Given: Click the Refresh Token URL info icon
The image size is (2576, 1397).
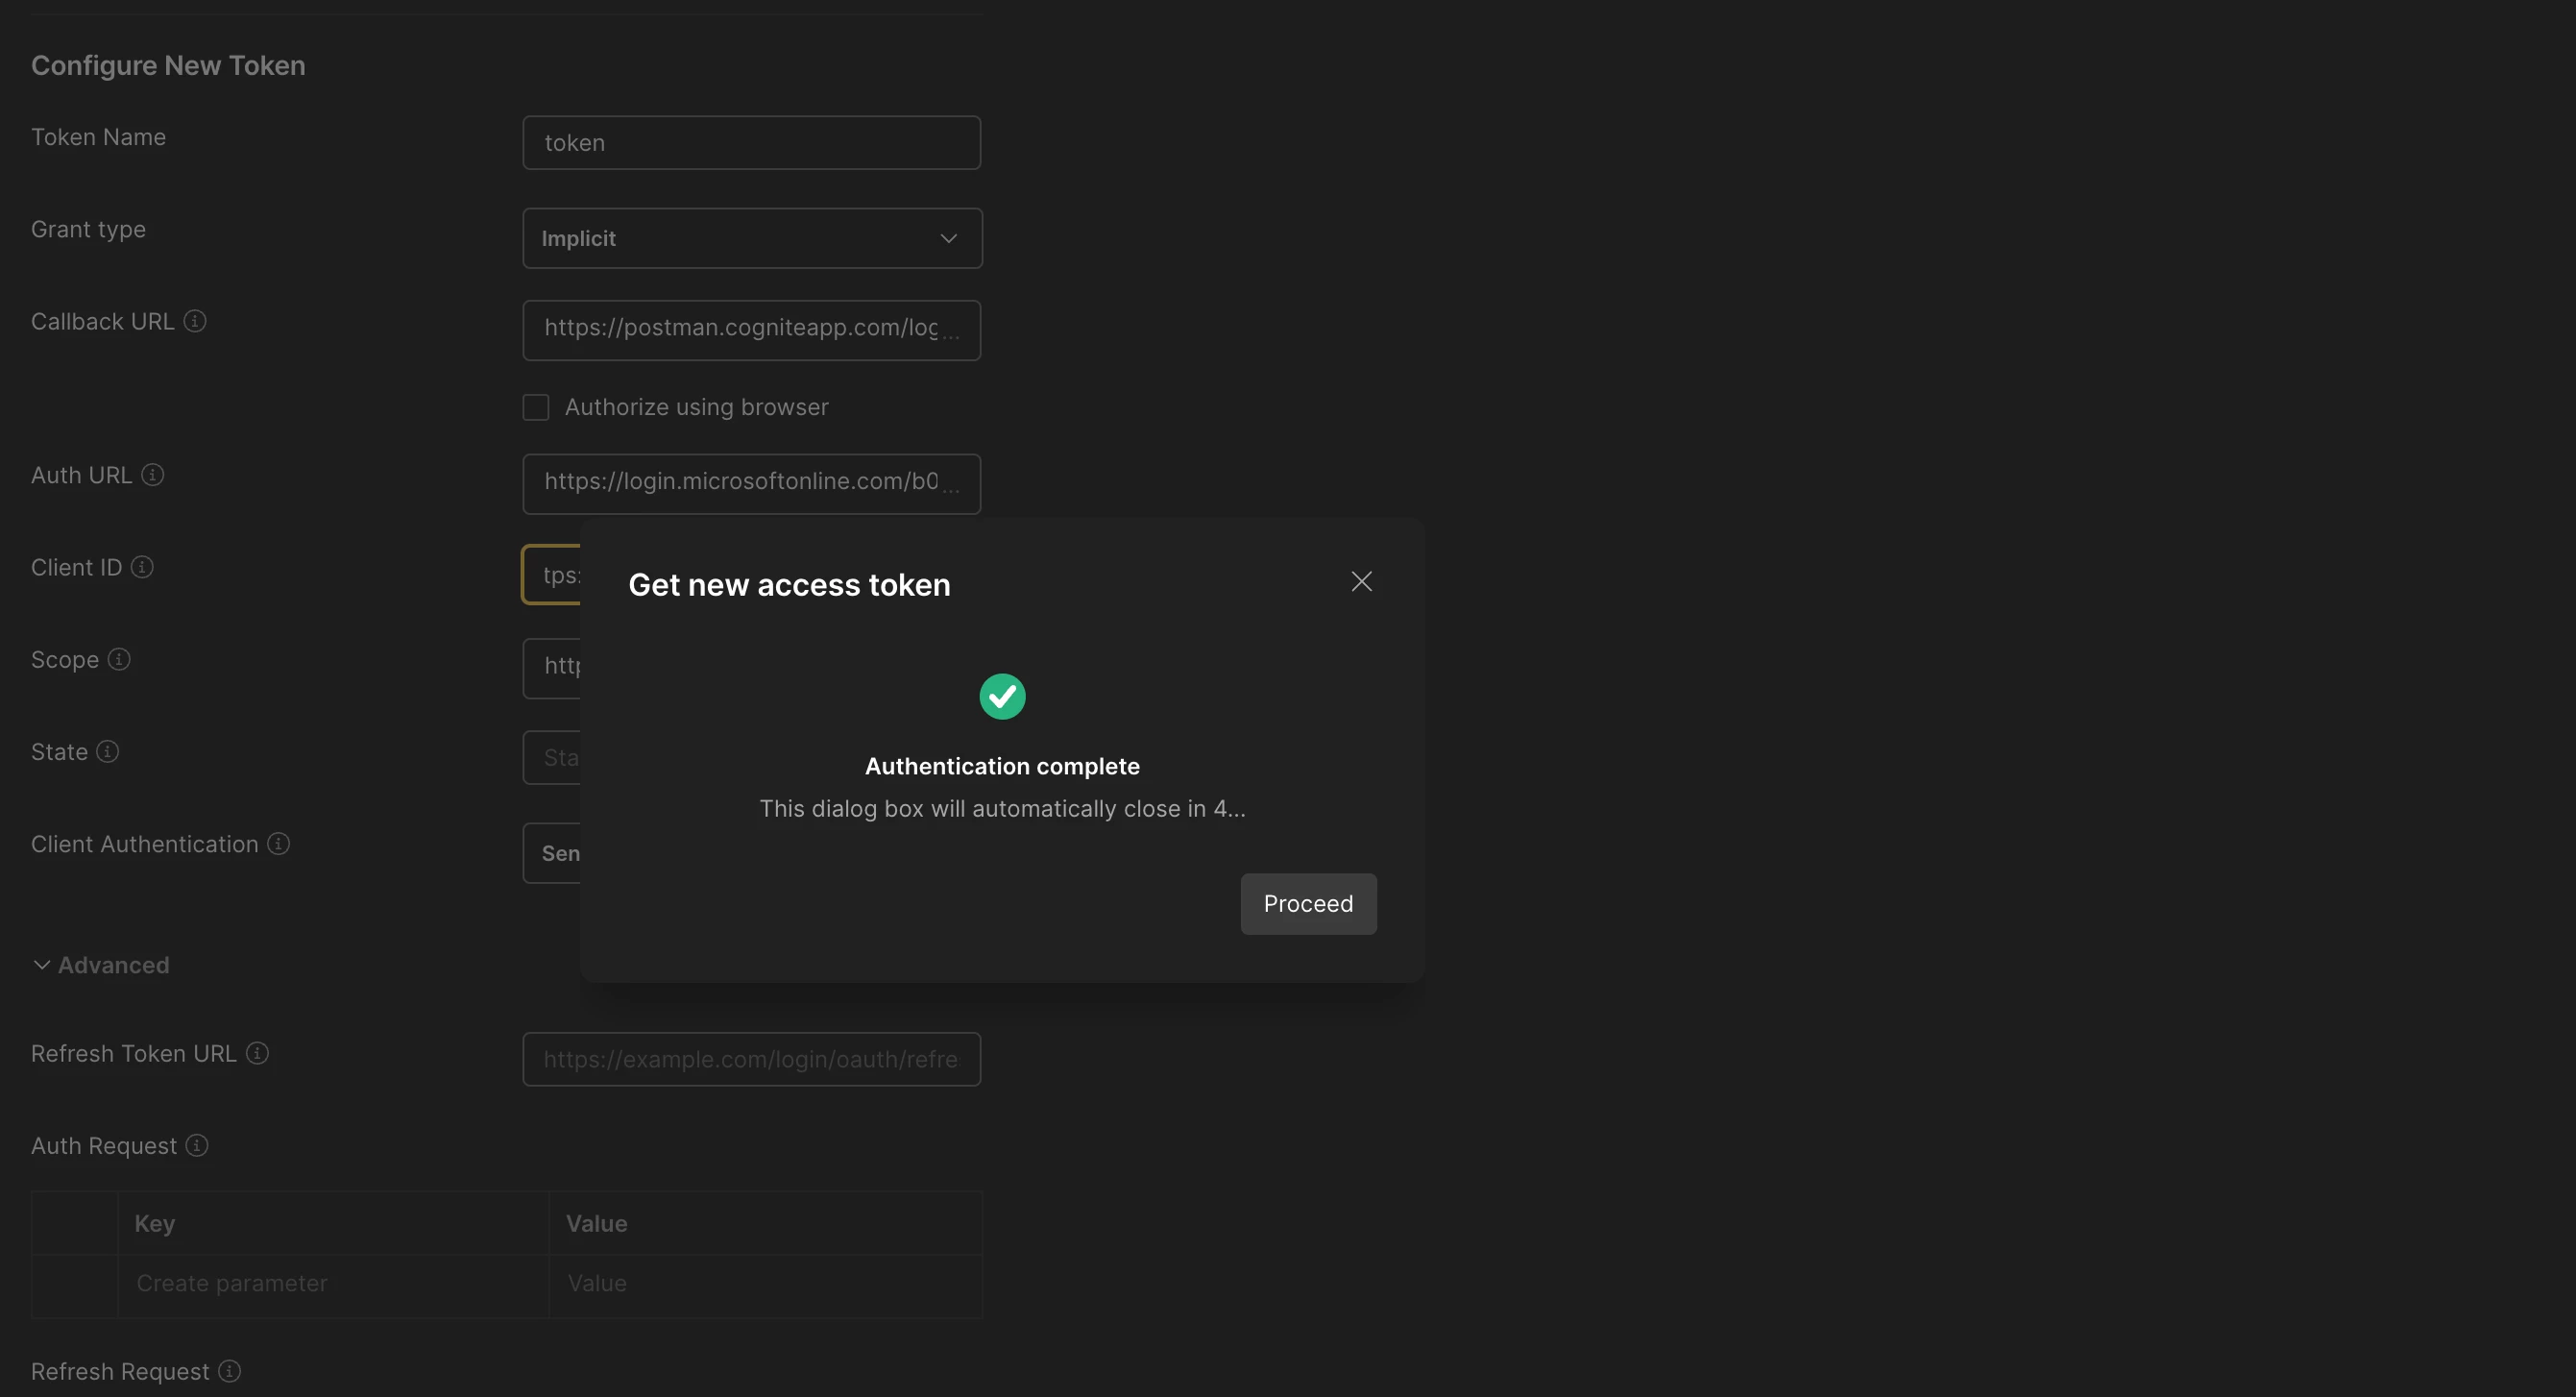Looking at the screenshot, I should coord(257,1053).
